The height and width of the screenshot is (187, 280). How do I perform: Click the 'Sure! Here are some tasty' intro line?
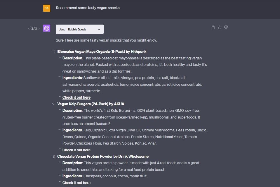click(106, 40)
